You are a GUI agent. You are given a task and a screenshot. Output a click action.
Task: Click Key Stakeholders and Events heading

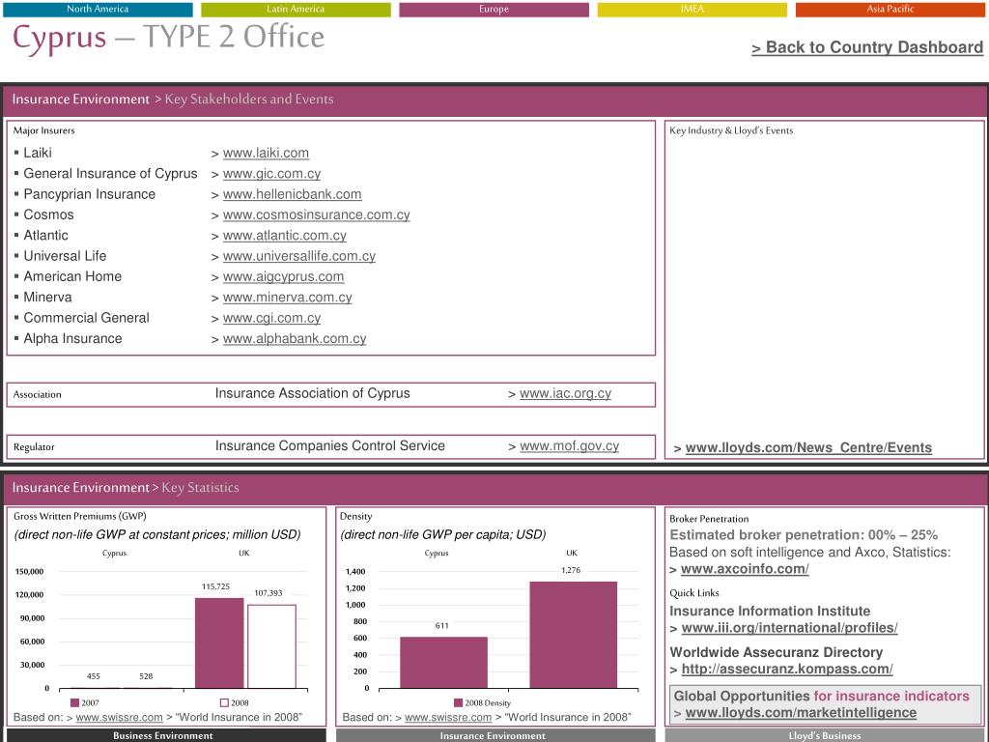[249, 100]
